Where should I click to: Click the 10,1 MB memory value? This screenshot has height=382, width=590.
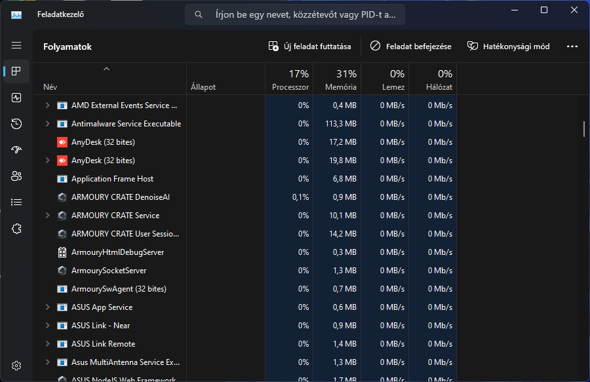tap(343, 216)
